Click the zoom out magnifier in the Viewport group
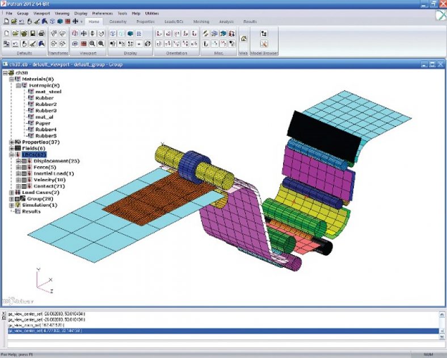The width and height of the screenshot is (447, 358). (92, 44)
